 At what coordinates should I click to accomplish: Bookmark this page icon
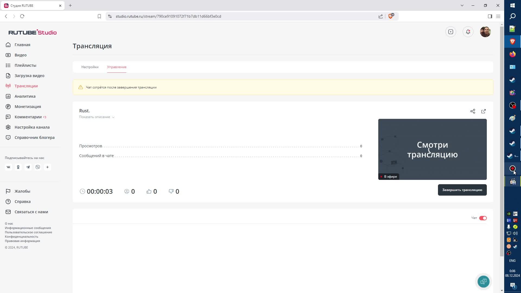[99, 16]
